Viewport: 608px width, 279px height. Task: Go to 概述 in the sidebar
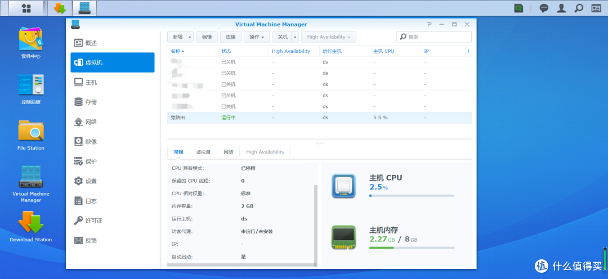click(x=113, y=43)
